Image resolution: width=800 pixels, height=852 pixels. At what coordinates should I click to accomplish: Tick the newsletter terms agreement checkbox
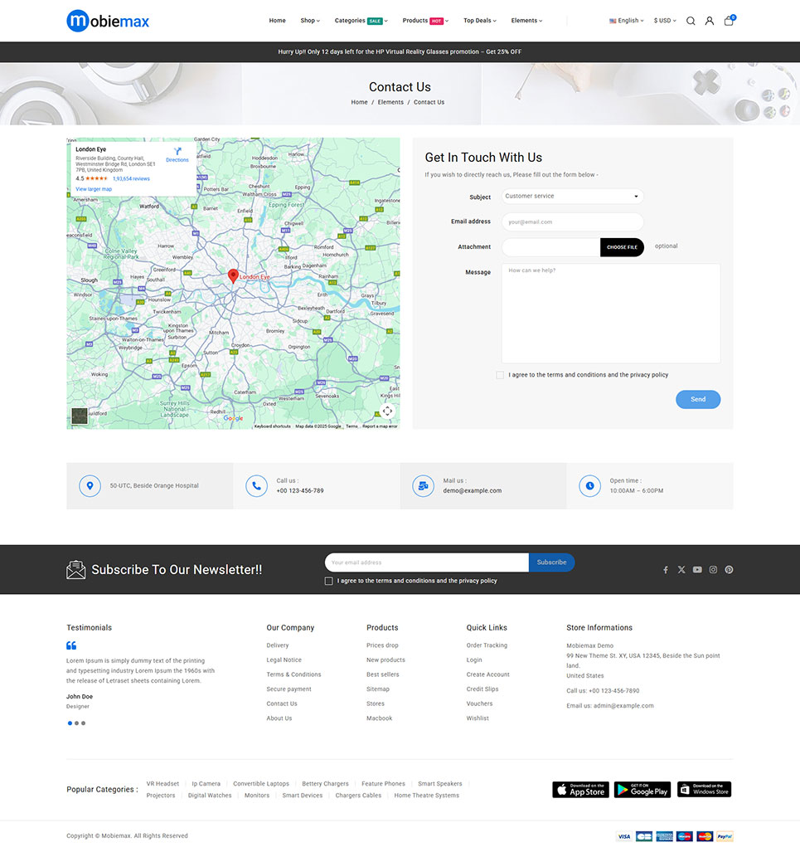[329, 582]
